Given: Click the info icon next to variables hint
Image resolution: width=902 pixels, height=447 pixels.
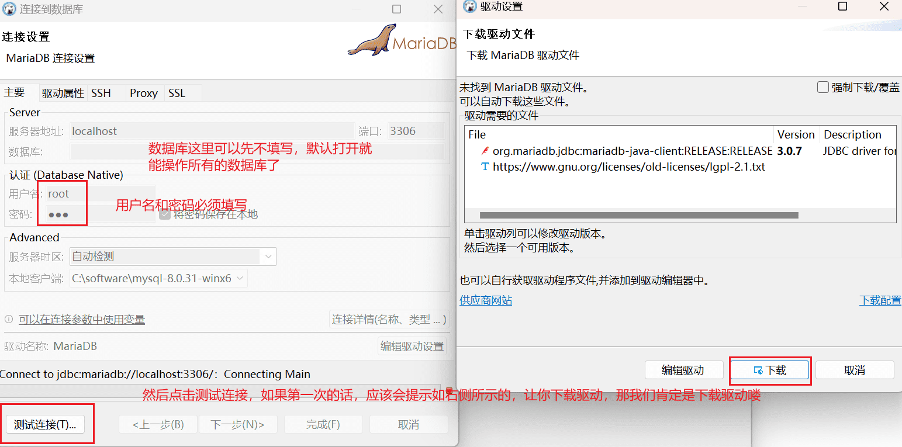Looking at the screenshot, I should (x=9, y=320).
